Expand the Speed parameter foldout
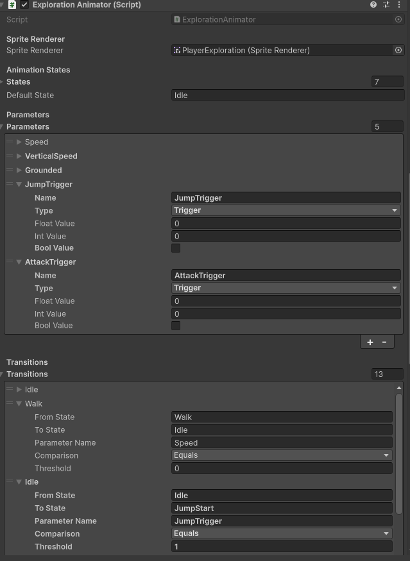The width and height of the screenshot is (410, 561). 19,142
